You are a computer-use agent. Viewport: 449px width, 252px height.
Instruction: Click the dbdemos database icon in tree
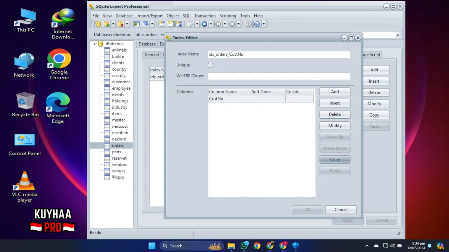coord(101,44)
